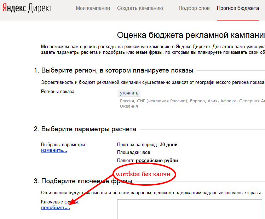The width and height of the screenshot is (265, 219).
Task: Click the 'Площадки: все' parameter line
Action: coord(133,152)
